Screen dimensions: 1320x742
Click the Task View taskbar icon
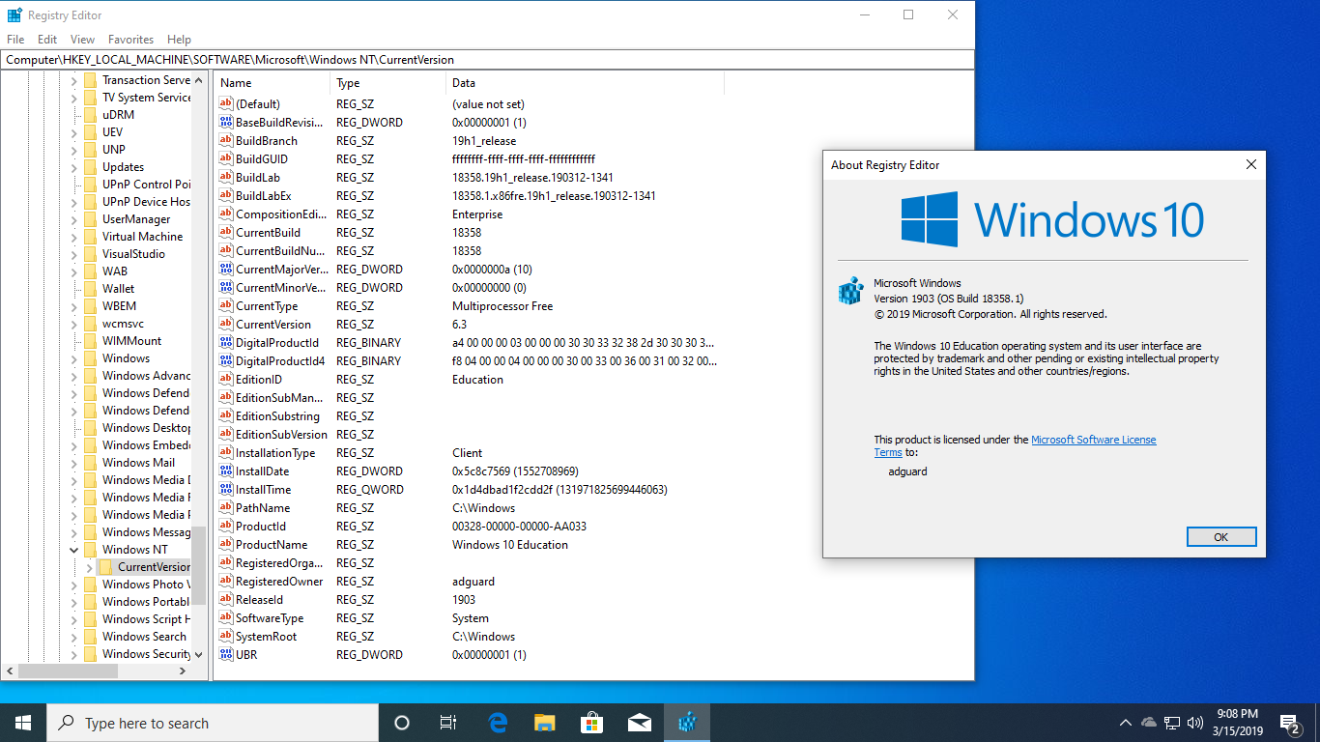[x=448, y=723]
